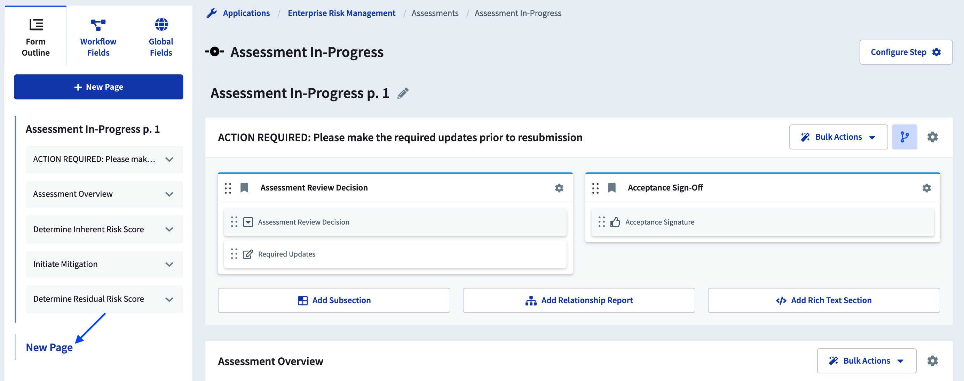Select Required Updates field row

395,254
